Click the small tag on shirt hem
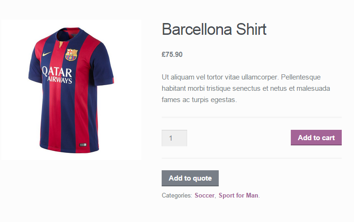The width and height of the screenshot is (354, 222). (x=83, y=143)
